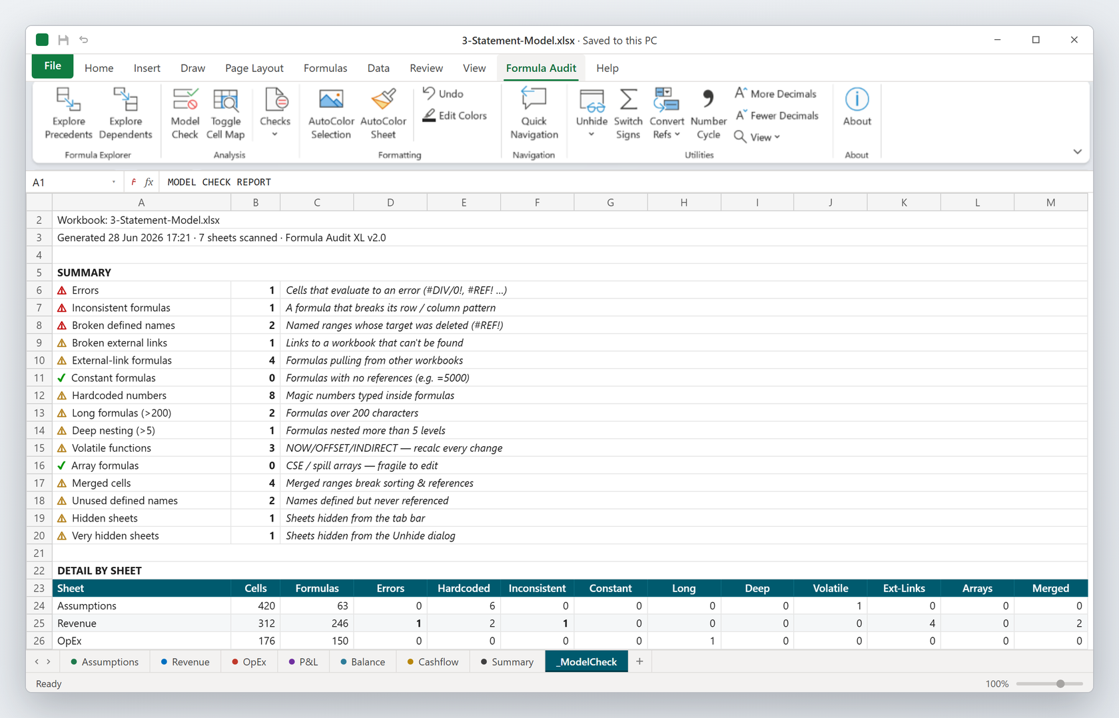Image resolution: width=1119 pixels, height=718 pixels.
Task: Open the Checks dropdown
Action: point(274,113)
